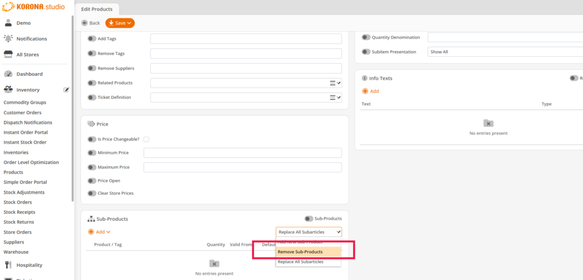
Task: Open Instant Stock Order in sidebar
Action: tap(25, 143)
